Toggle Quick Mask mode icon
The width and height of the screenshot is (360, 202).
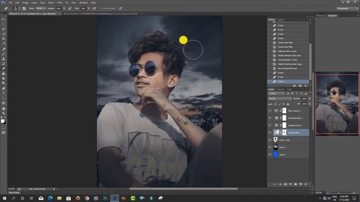(3, 128)
